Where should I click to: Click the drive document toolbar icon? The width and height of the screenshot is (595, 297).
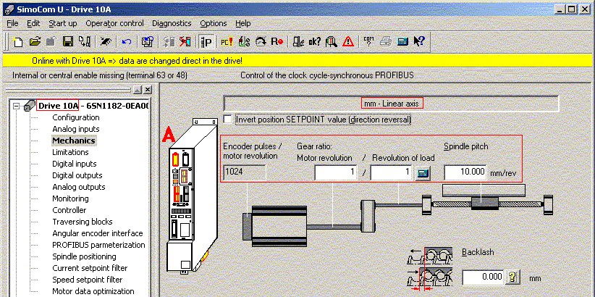click(x=299, y=41)
